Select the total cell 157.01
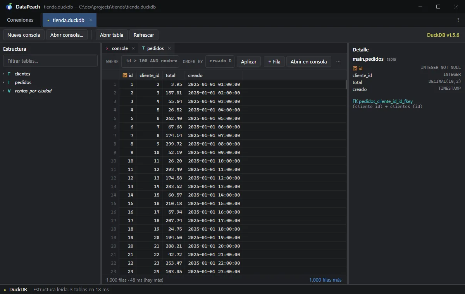 point(174,93)
